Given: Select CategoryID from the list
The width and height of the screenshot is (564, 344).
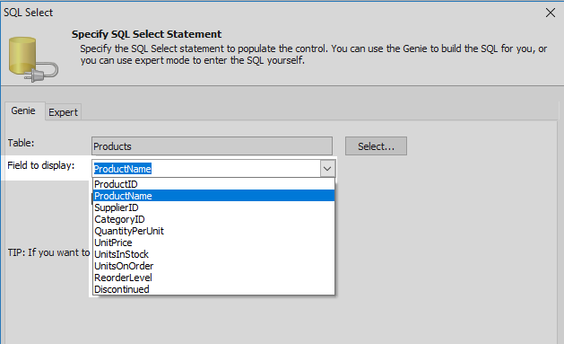Looking at the screenshot, I should pyautogui.click(x=213, y=219).
